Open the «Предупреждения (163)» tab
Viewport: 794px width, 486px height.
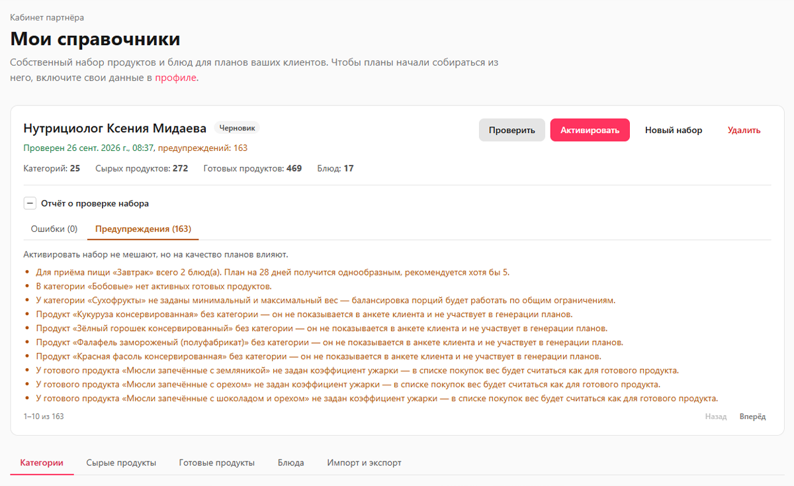pos(143,229)
